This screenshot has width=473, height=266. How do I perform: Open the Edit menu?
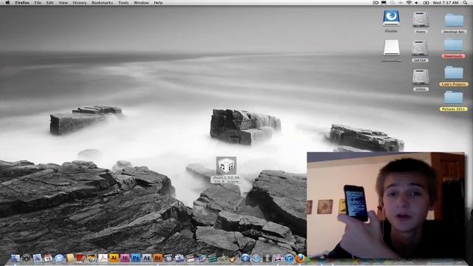coord(50,3)
